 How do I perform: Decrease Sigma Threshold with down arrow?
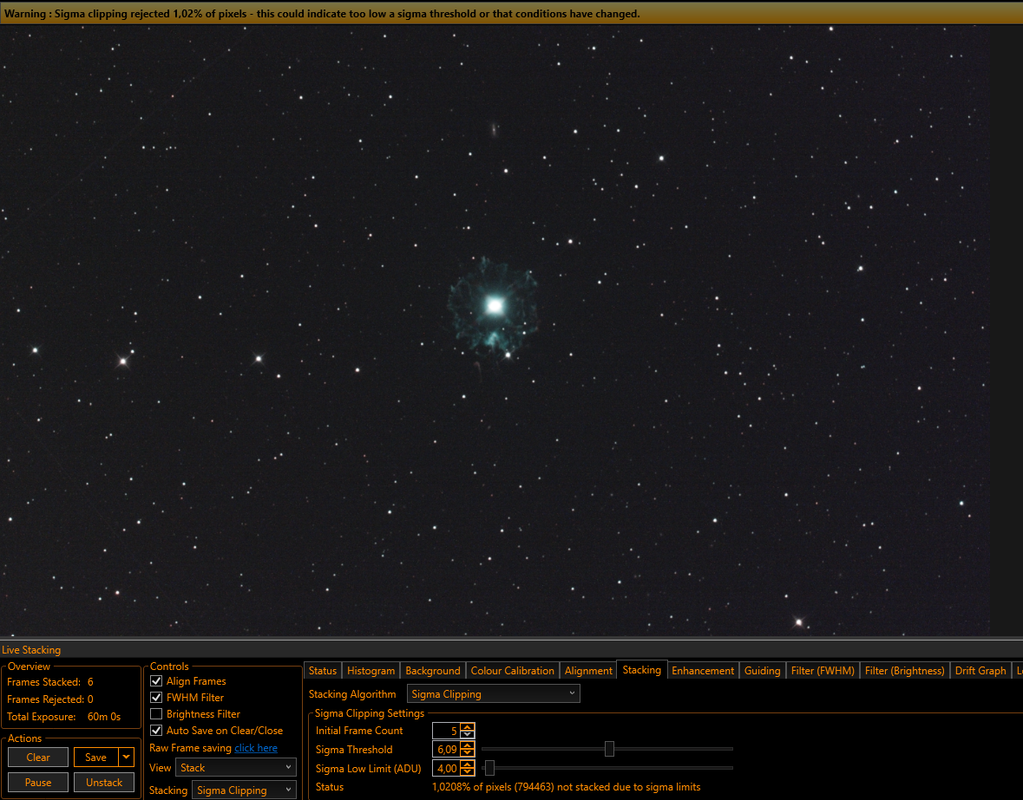(x=467, y=753)
